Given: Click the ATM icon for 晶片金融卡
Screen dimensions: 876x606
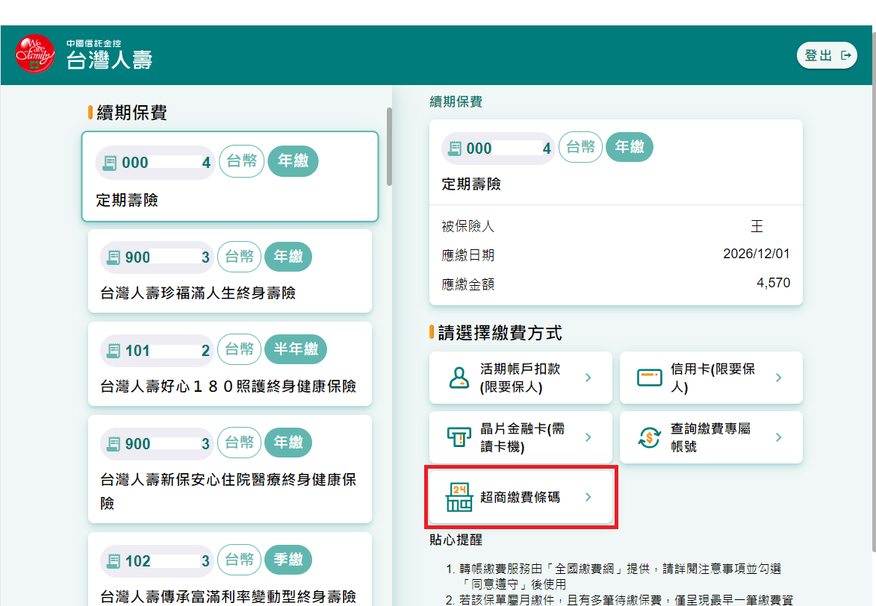Looking at the screenshot, I should [459, 437].
